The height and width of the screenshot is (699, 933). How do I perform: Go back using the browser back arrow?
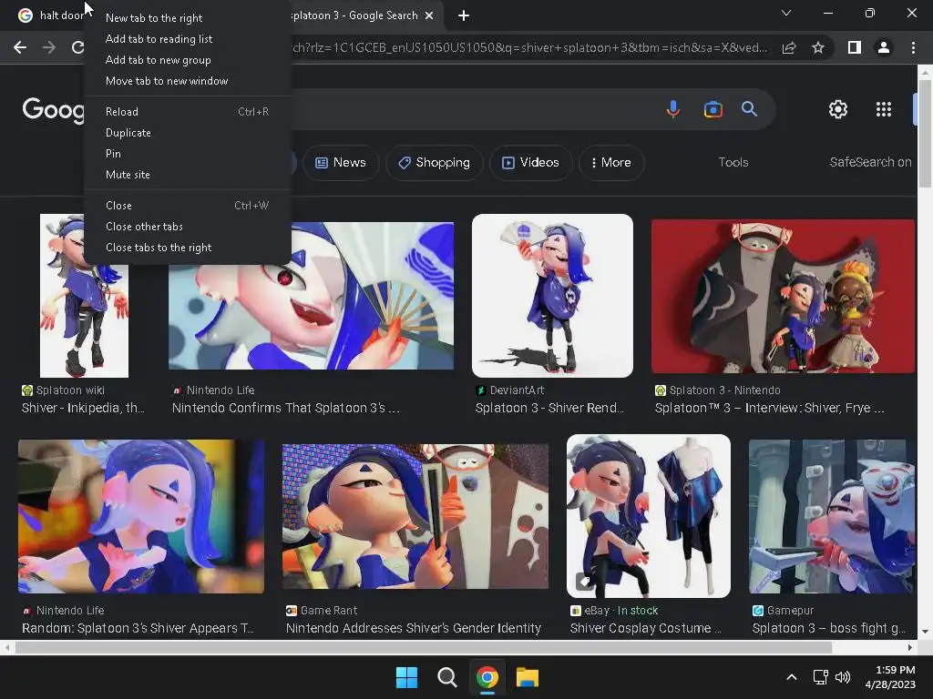coord(20,47)
